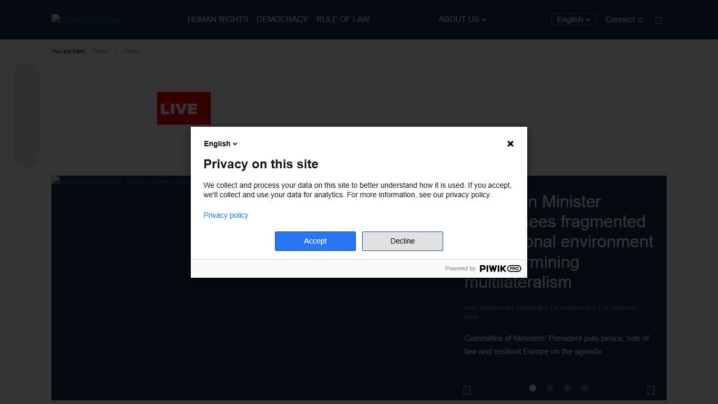Expand the ABOUT US menu

[x=462, y=19]
